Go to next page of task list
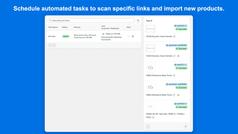 point(54,45)
